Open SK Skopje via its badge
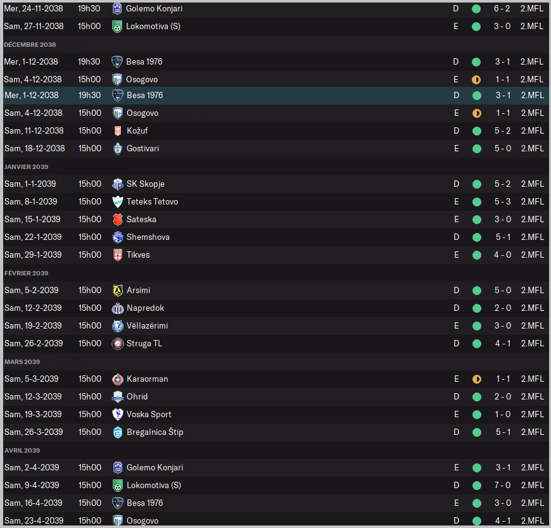The image size is (551, 528). point(117,184)
